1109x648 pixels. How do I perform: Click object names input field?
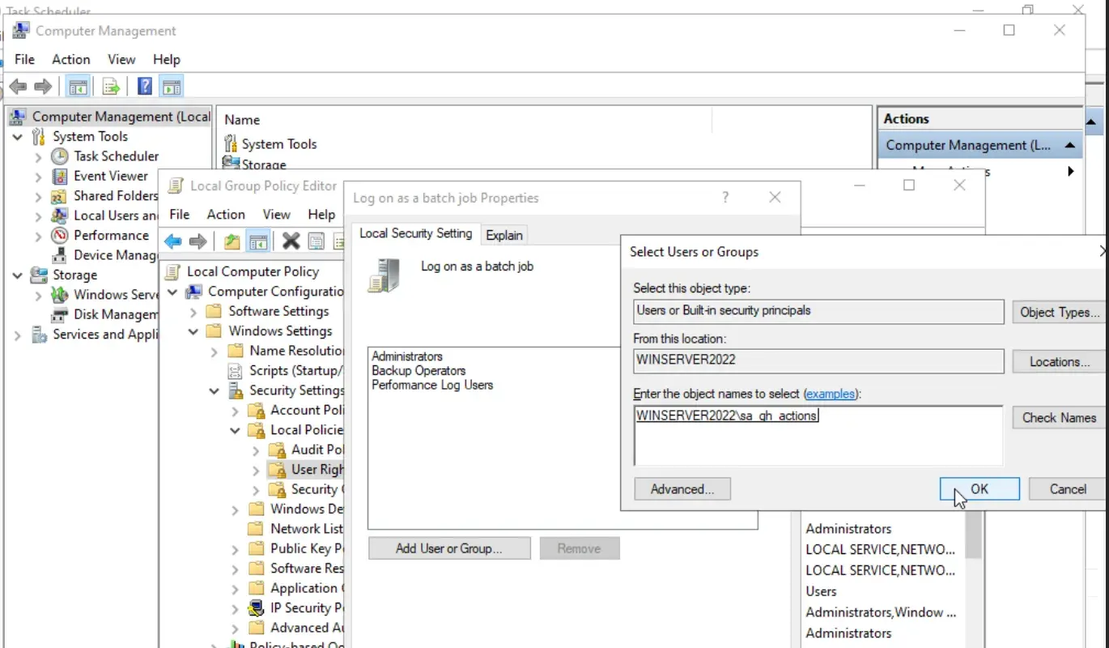point(818,436)
